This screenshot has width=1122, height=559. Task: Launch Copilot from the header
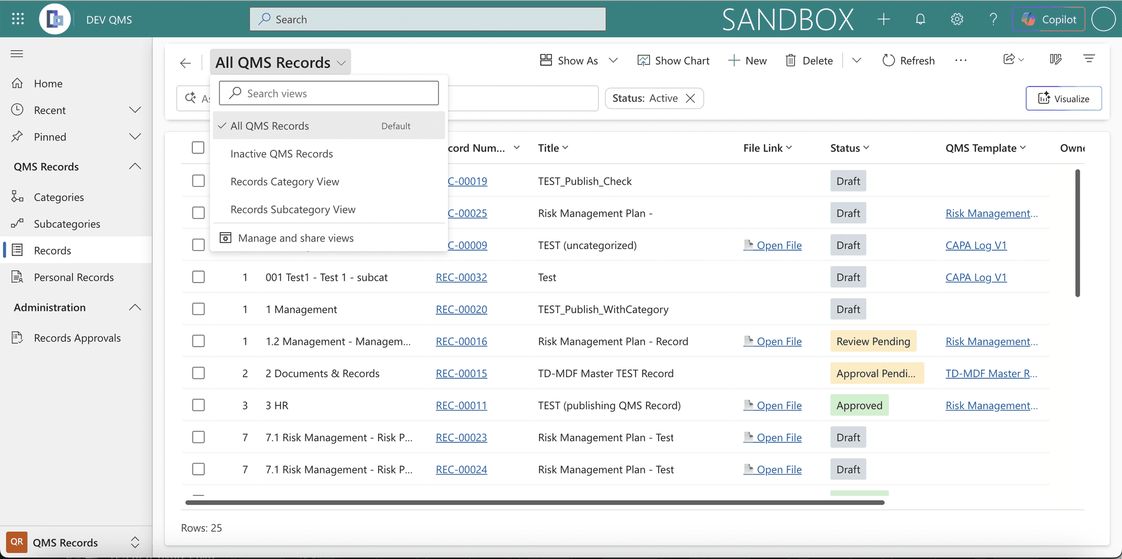(1049, 19)
